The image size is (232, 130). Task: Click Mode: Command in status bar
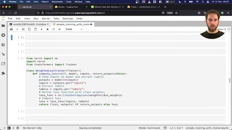pyautogui.click(x=149, y=128)
